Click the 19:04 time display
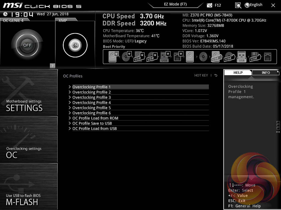This screenshot has height=210, width=281. pos(22,14)
